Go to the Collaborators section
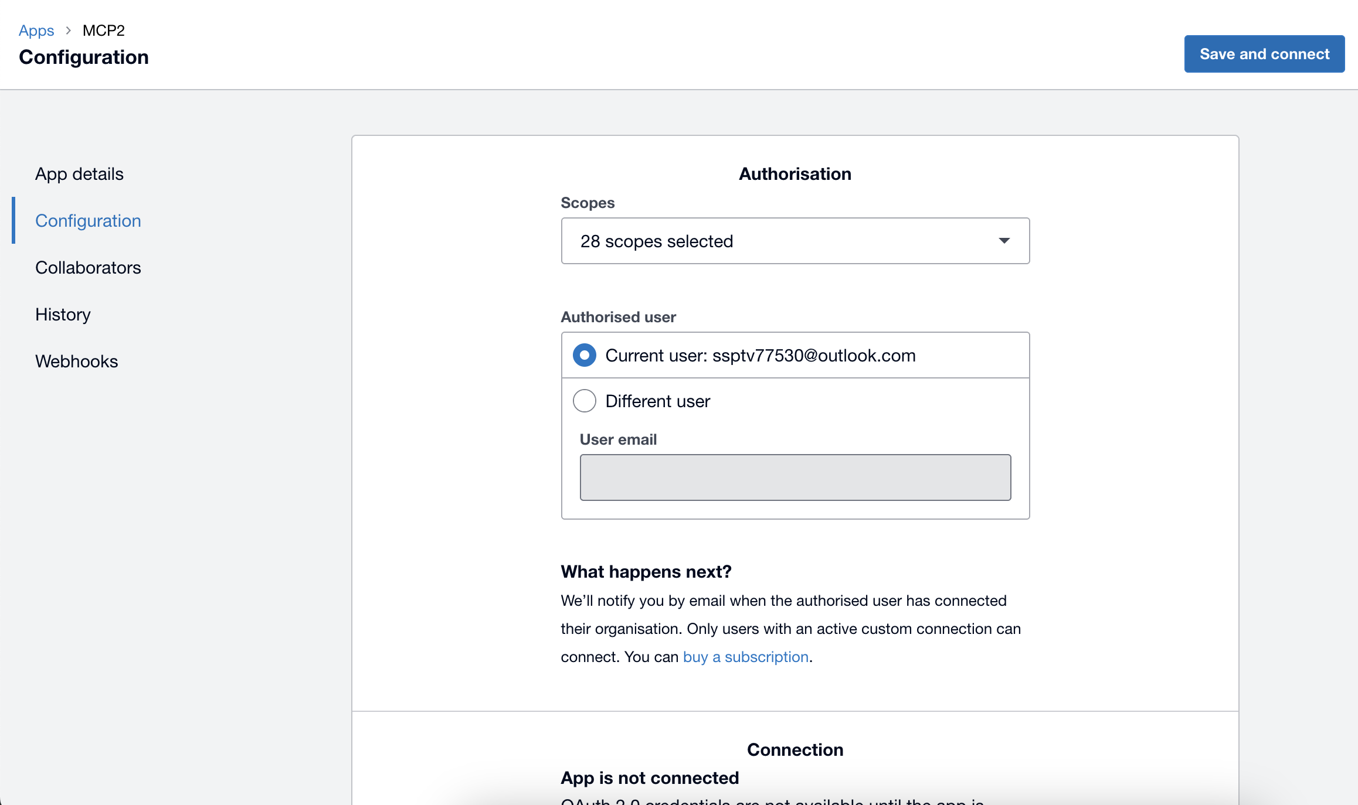This screenshot has height=805, width=1358. pyautogui.click(x=88, y=268)
